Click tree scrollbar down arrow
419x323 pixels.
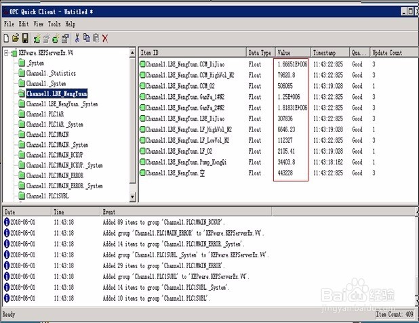point(132,197)
